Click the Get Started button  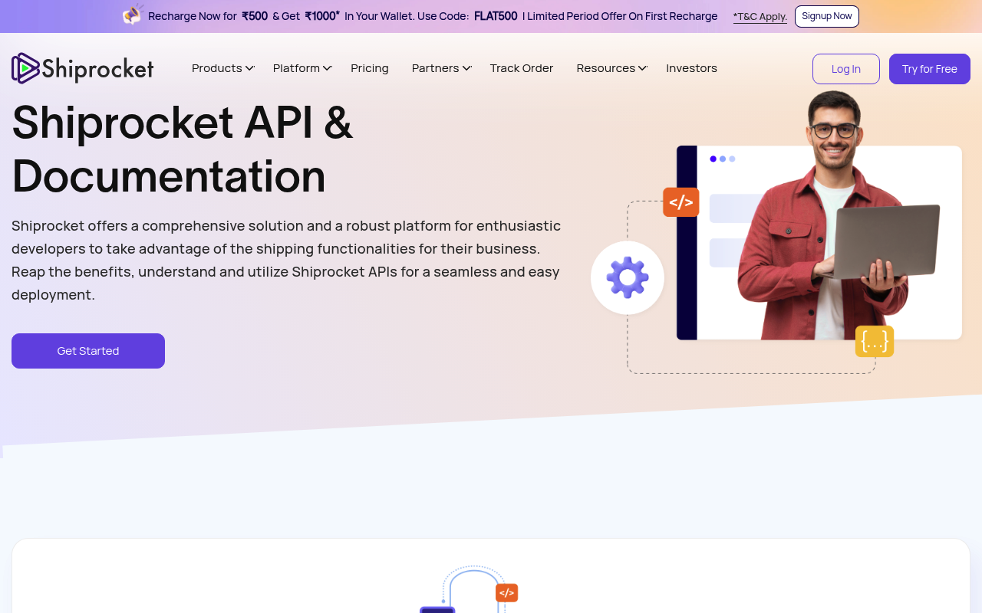pos(88,351)
